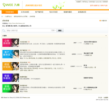
Task: Click the 搜索 button
Action: (60, 30)
